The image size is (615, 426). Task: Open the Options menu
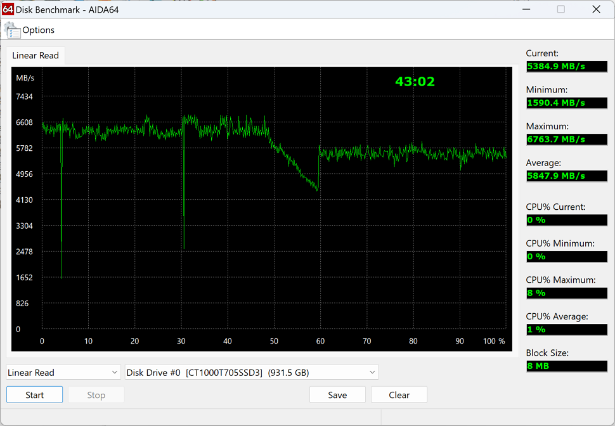pos(38,30)
